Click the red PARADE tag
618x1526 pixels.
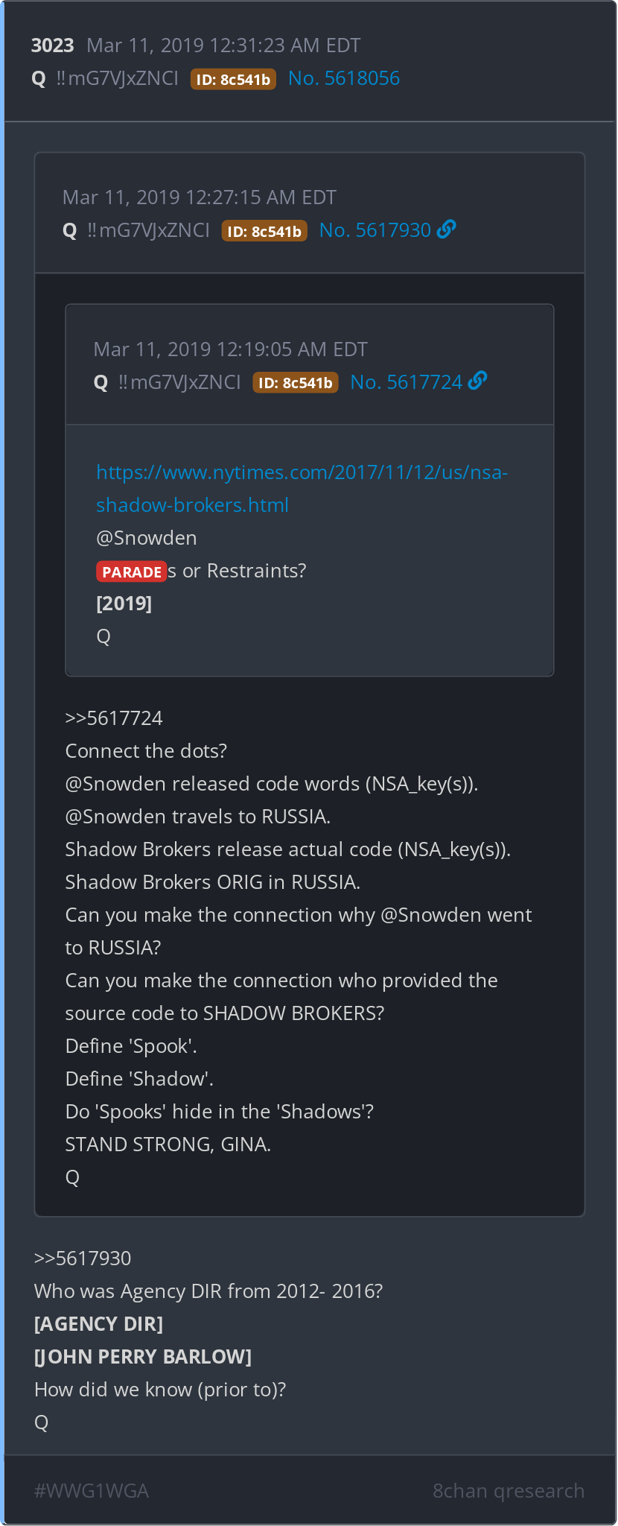coord(131,572)
